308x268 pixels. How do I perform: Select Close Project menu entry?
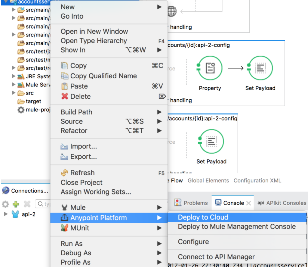coord(109,182)
